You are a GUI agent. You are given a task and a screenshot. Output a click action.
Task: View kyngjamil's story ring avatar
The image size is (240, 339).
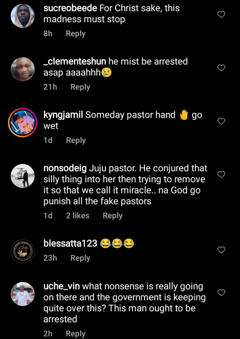click(23, 123)
